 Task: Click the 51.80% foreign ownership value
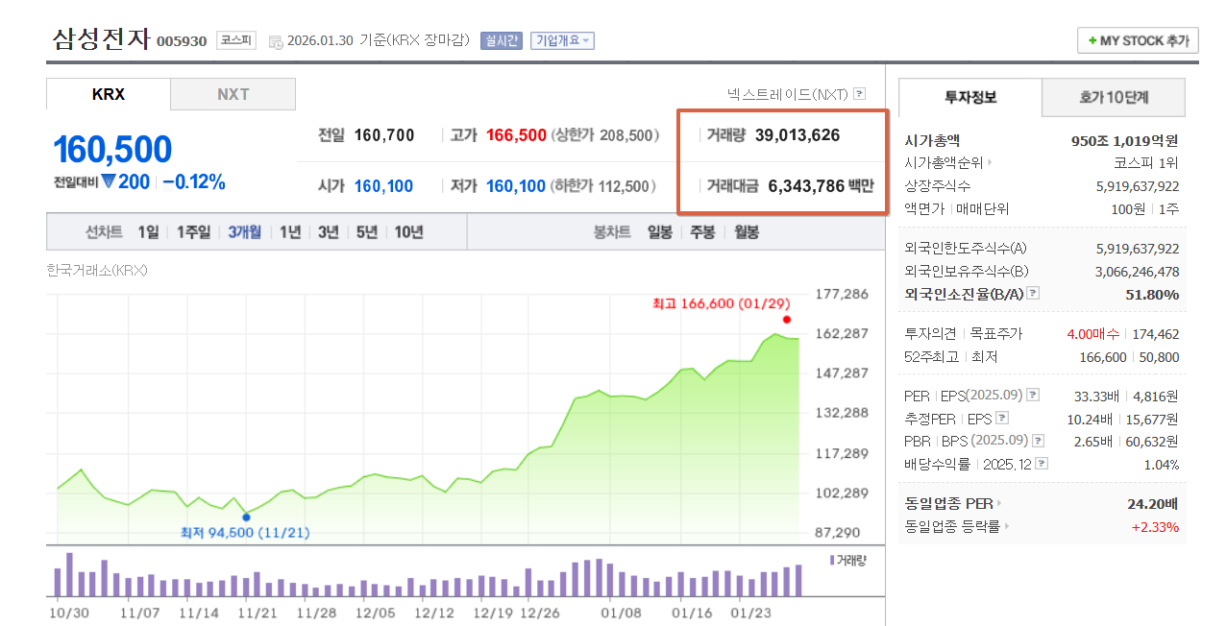coord(1152,294)
